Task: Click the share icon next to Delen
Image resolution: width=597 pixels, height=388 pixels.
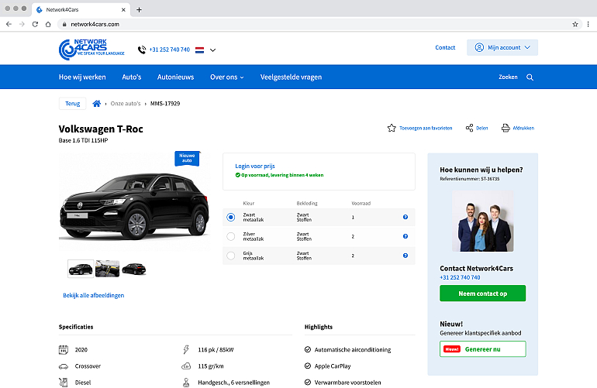Action: click(x=469, y=128)
